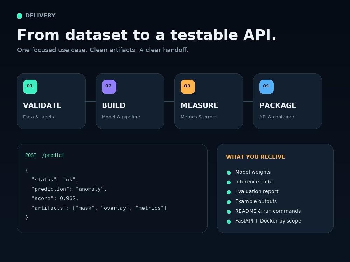
Task: Click the 'Evaluation report' list item
Action: [x=257, y=191]
